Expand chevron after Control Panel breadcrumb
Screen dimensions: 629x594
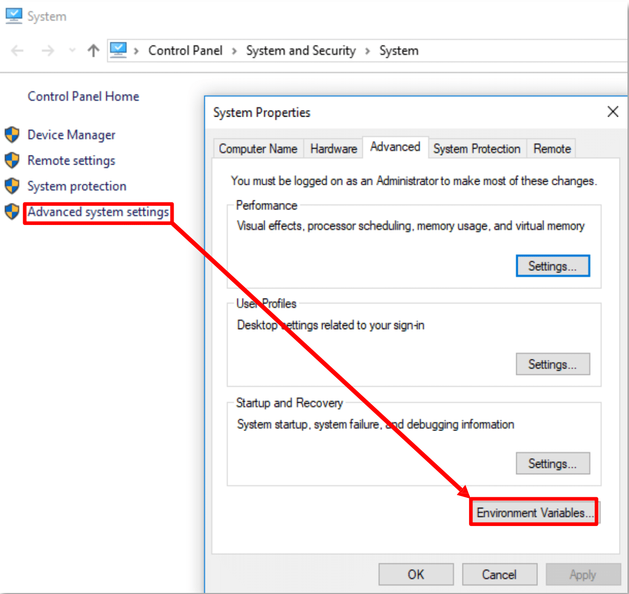pos(234,51)
